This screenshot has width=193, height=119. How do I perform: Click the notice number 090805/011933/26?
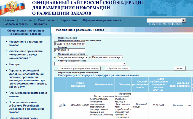click(80, 105)
